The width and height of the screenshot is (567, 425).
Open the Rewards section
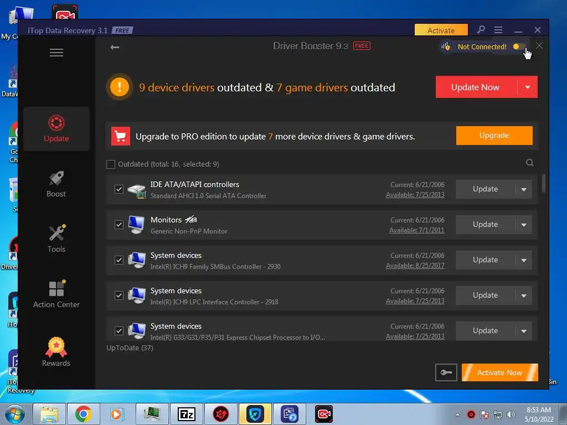coord(56,352)
